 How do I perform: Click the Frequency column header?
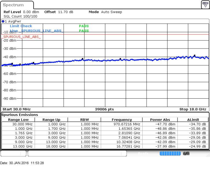click(122, 120)
